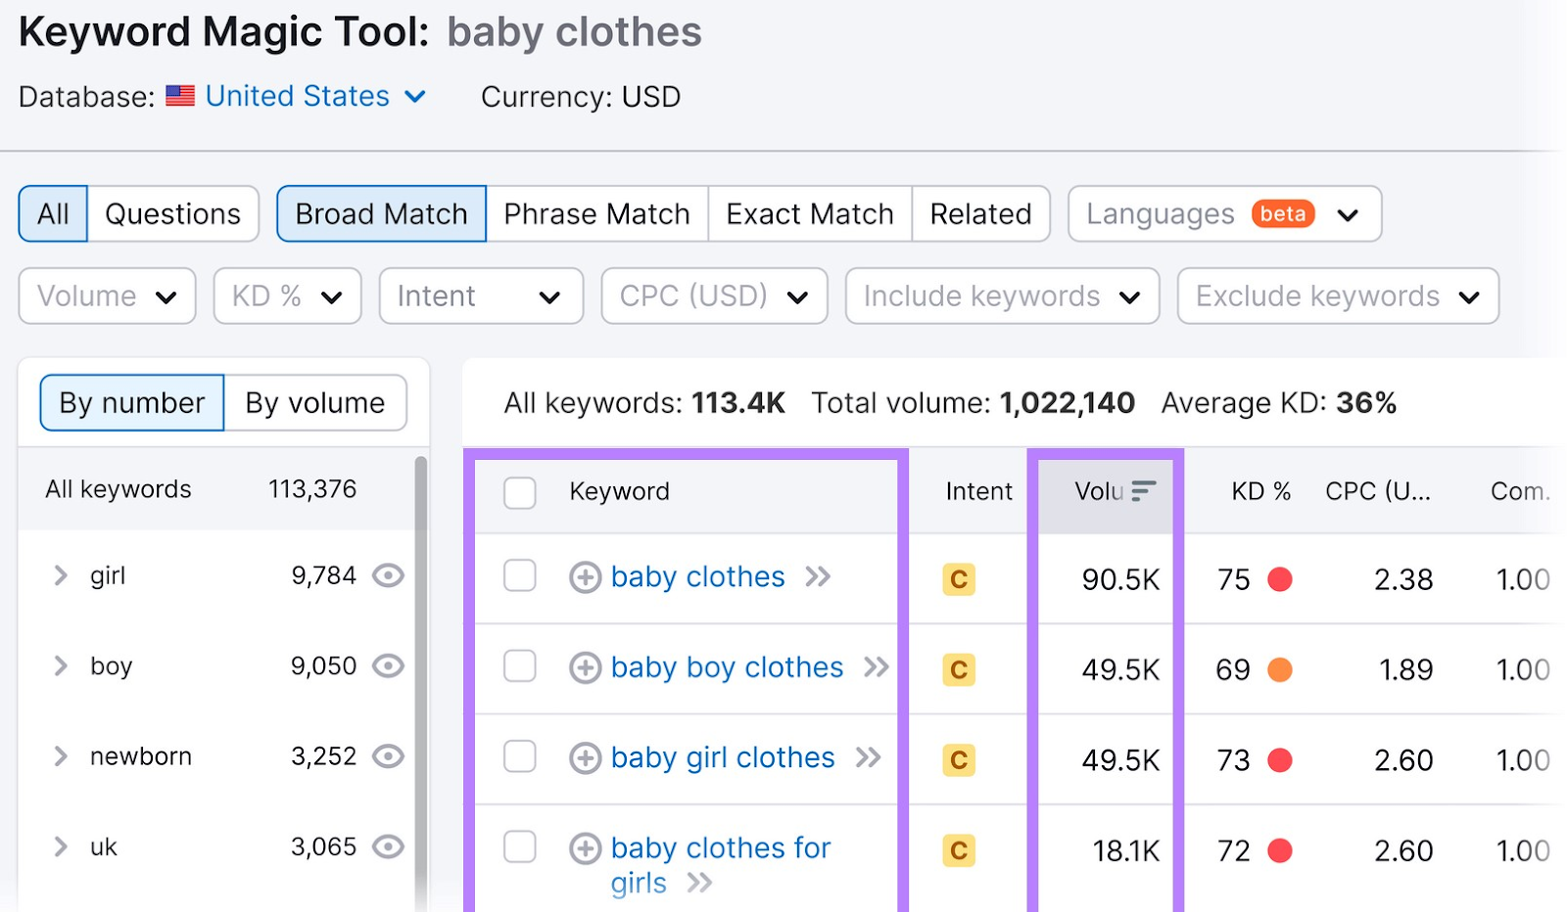This screenshot has height=912, width=1567.
Task: Click the double-arrow icon beside baby girl clothes
Action: tap(866, 757)
